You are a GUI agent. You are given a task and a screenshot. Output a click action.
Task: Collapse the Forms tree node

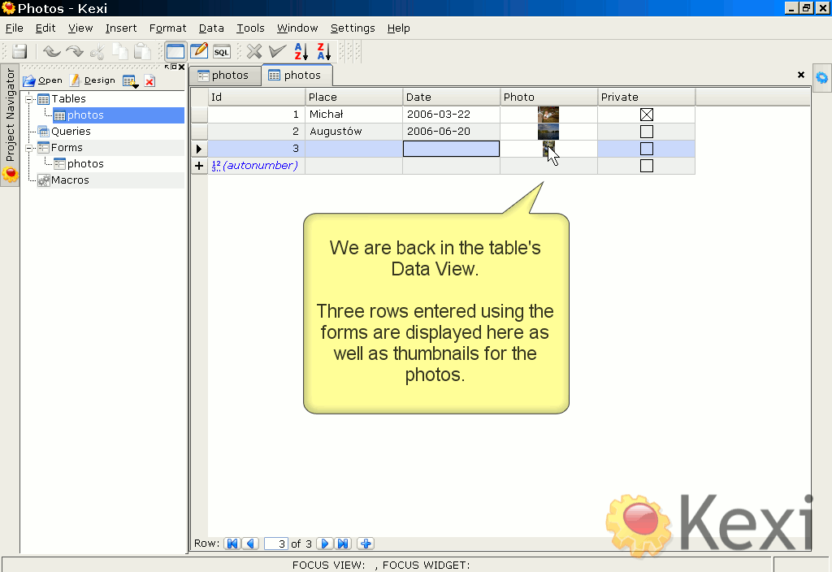[x=29, y=148]
